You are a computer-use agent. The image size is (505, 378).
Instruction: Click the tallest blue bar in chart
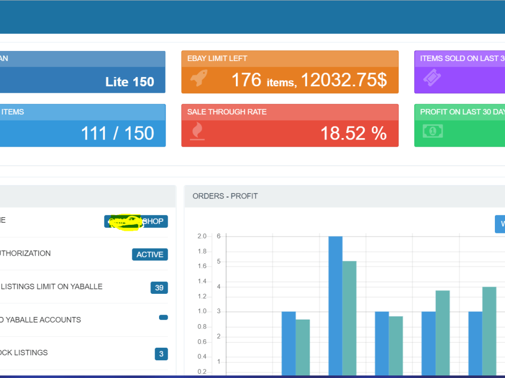[335, 305]
